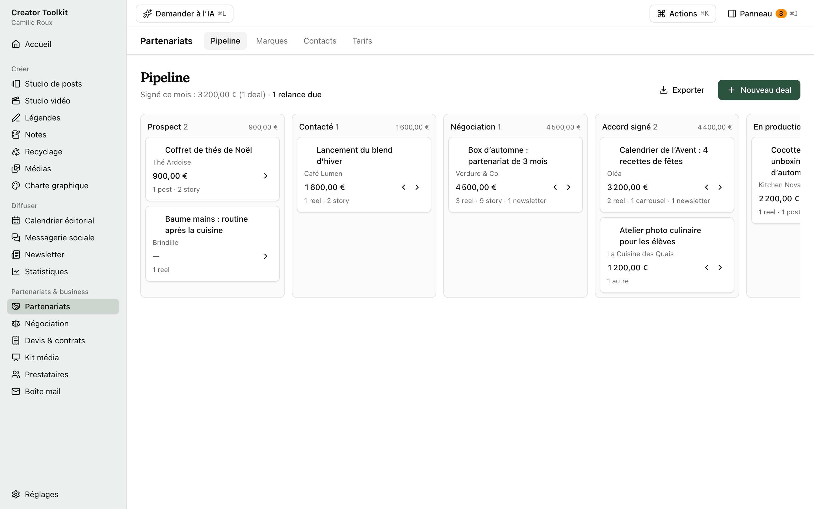Screen dimensions: 814x509
Task: Switch to the Contacts tab
Action: pyautogui.click(x=320, y=41)
